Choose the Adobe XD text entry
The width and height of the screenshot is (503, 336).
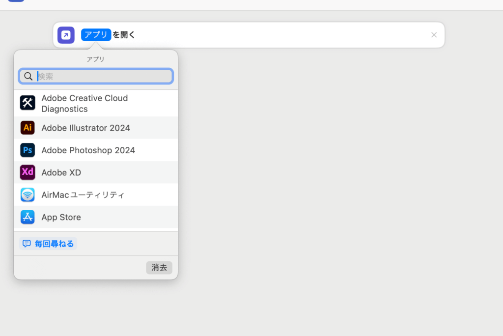[61, 172]
